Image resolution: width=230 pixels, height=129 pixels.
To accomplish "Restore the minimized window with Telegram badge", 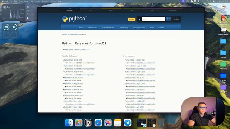I will point(142,123).
